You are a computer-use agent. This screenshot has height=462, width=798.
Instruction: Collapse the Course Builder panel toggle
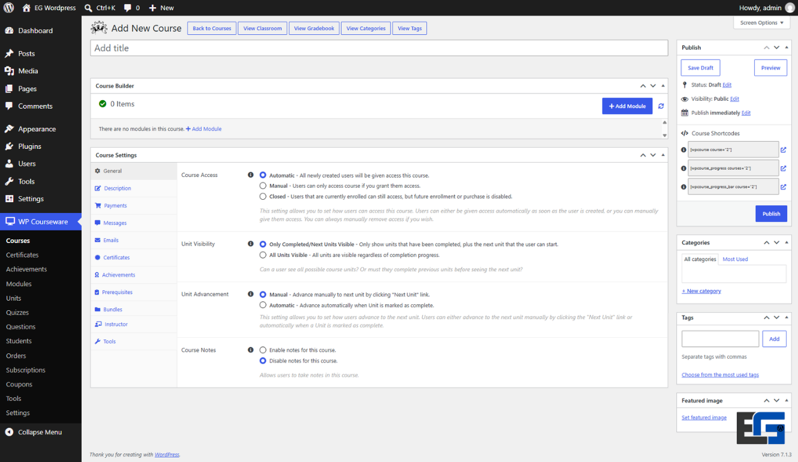tap(663, 86)
